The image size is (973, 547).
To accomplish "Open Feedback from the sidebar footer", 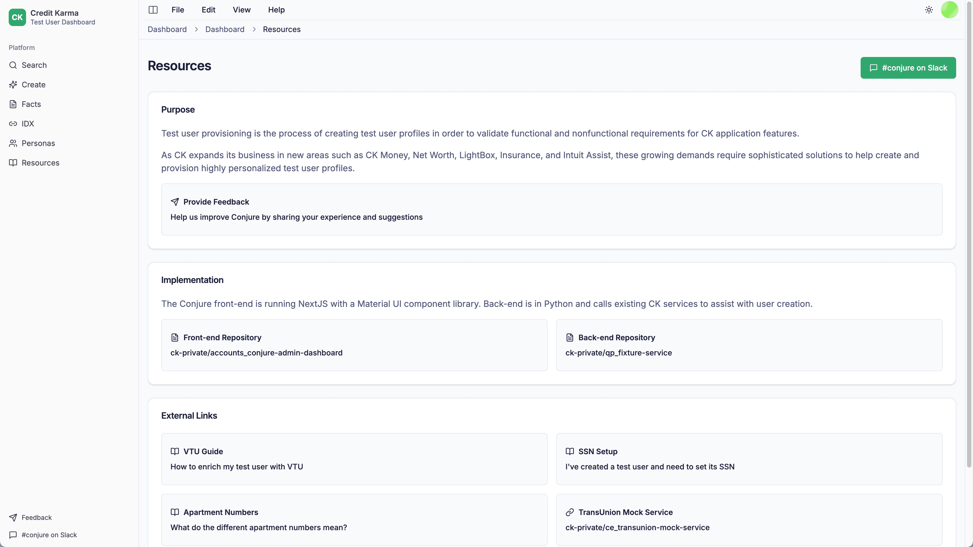I will 37,517.
